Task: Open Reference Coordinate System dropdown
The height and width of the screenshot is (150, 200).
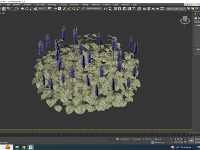Action: pyautogui.click(x=43, y=8)
